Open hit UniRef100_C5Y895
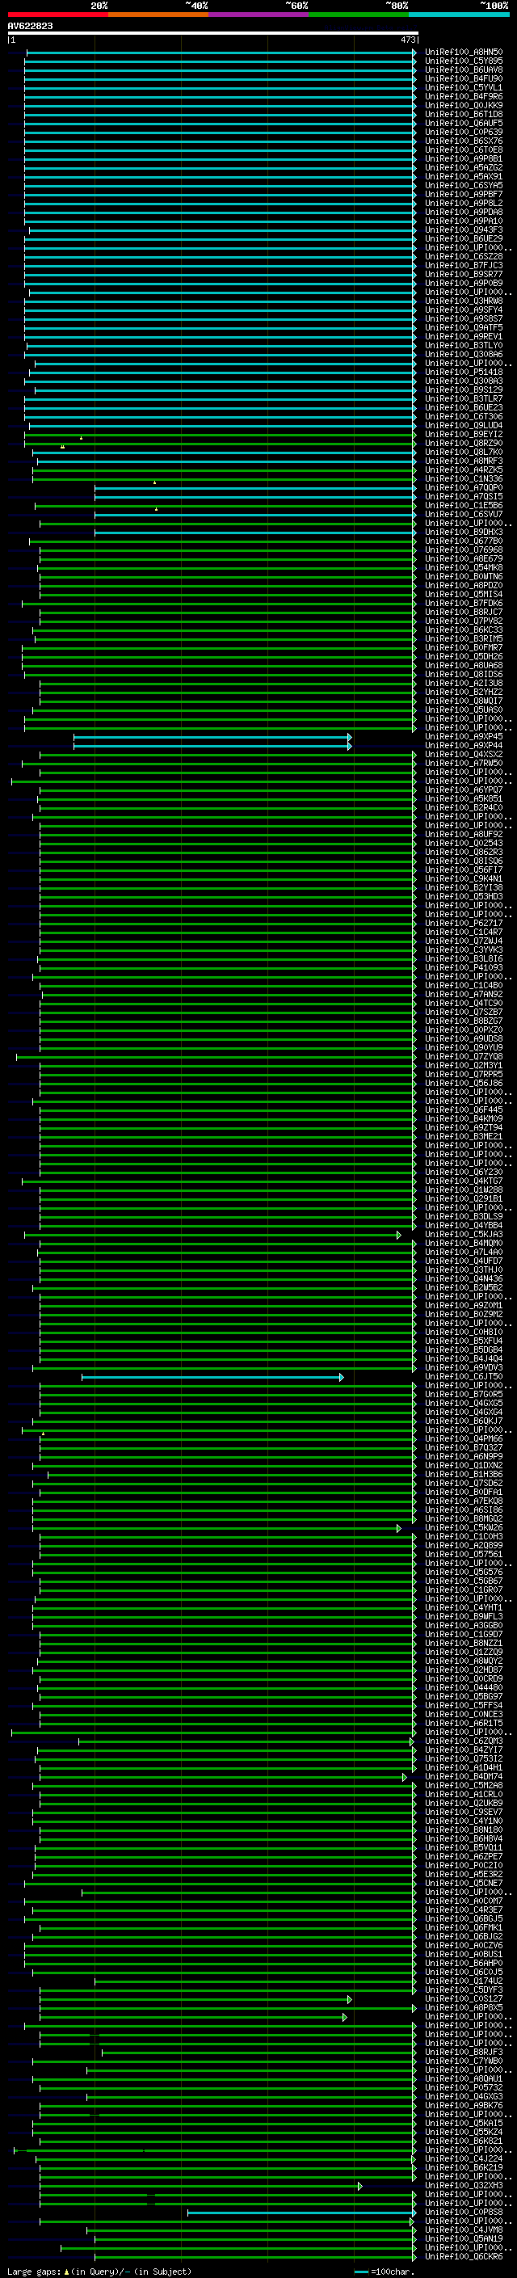The image size is (517, 2278). (x=463, y=61)
